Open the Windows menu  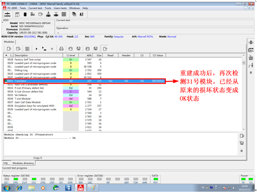coord(74,8)
